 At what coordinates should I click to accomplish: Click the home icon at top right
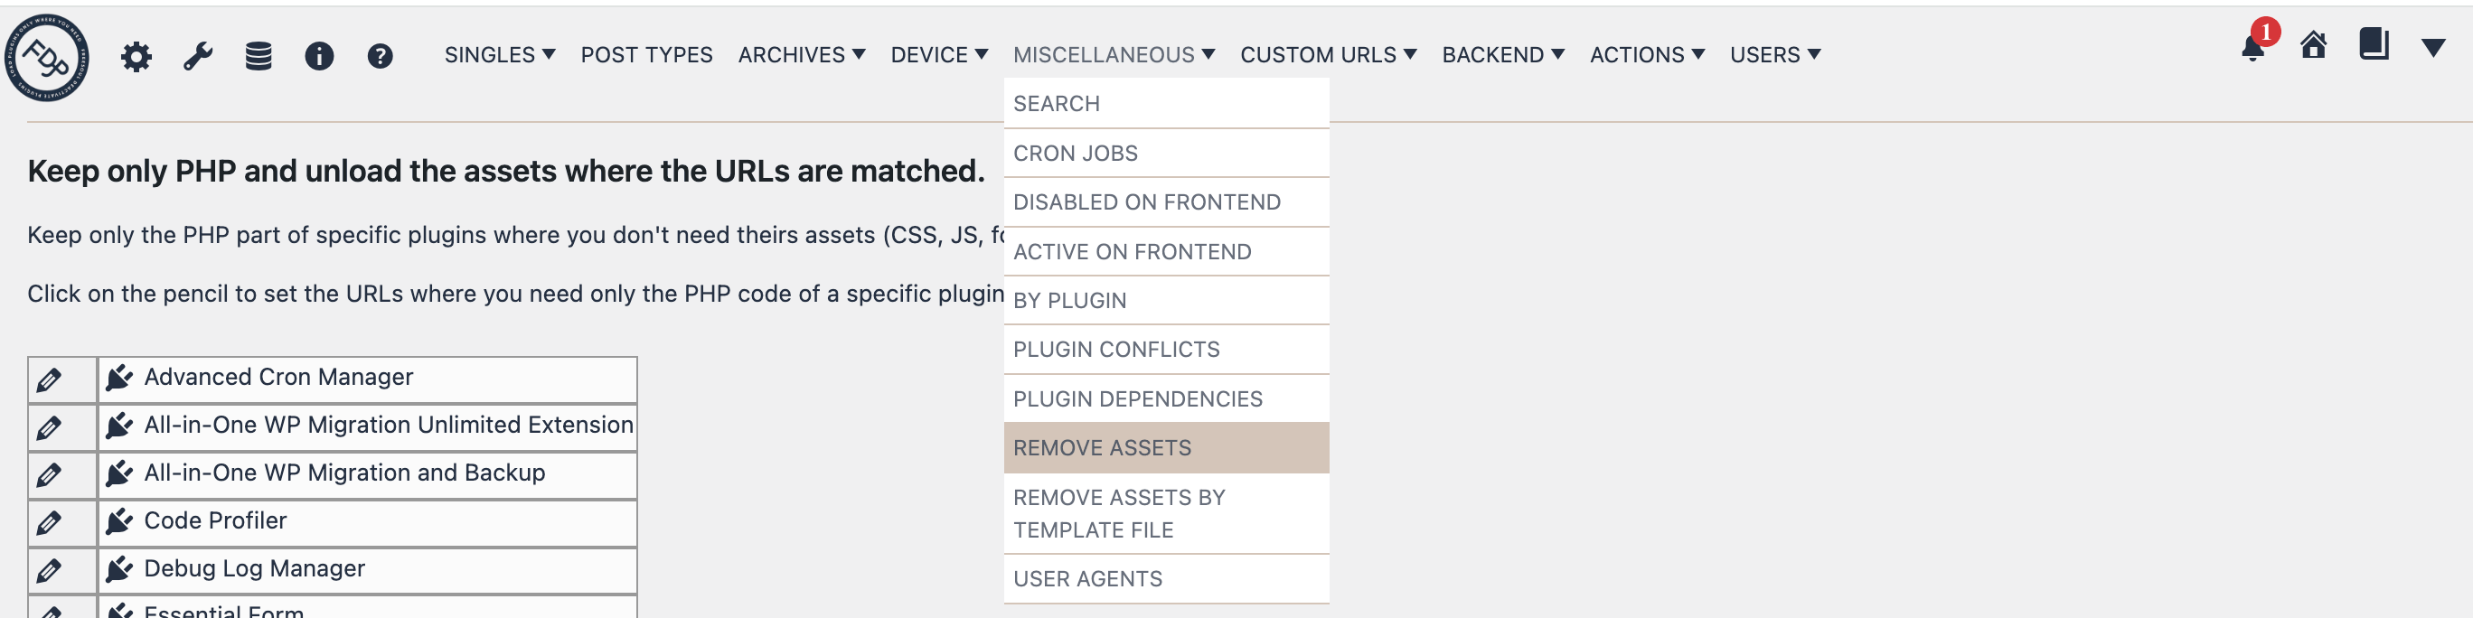(2315, 46)
